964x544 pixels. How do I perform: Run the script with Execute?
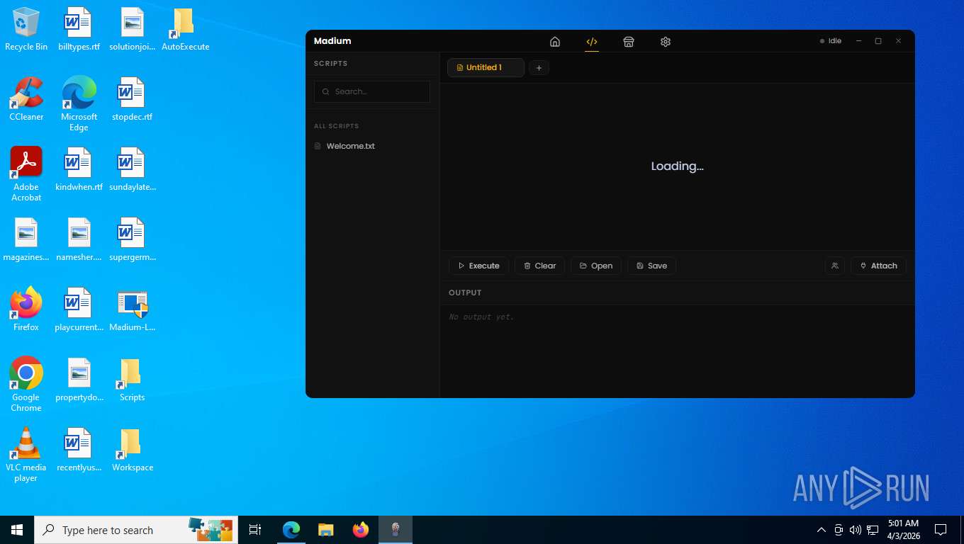[x=478, y=266]
